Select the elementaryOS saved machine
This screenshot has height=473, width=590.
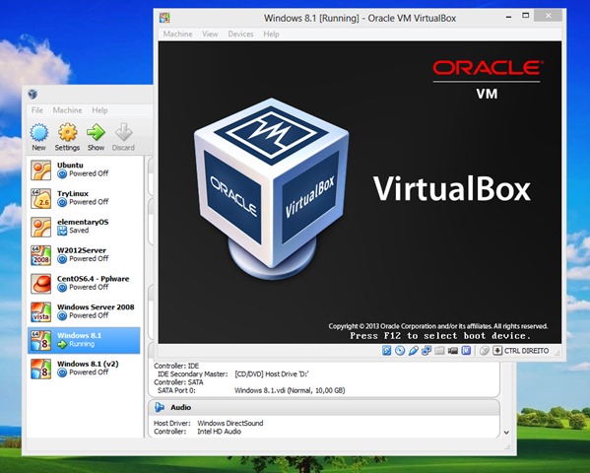[x=84, y=227]
